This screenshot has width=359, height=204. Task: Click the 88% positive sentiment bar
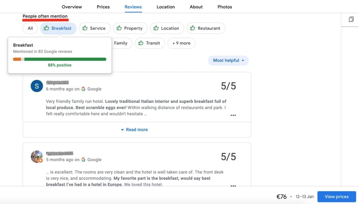(x=60, y=59)
